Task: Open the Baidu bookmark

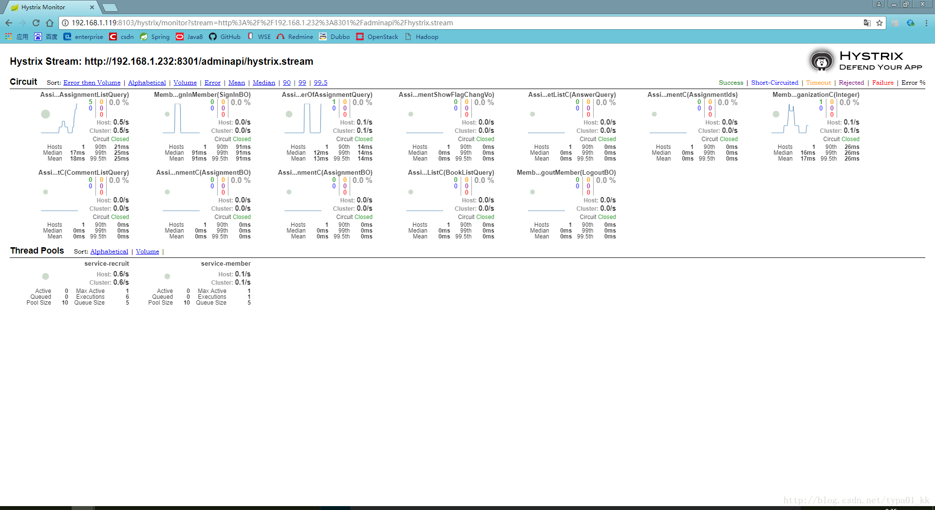Action: click(x=46, y=36)
